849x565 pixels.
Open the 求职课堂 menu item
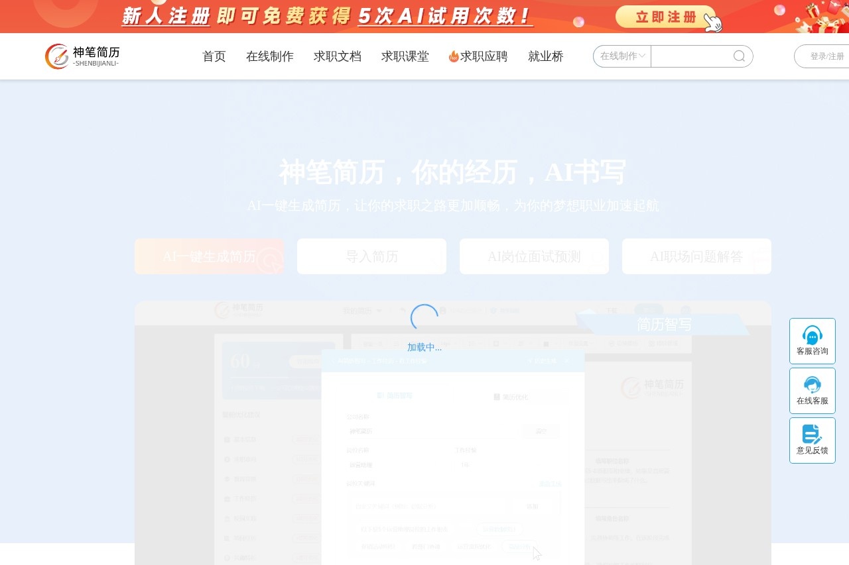pyautogui.click(x=405, y=56)
